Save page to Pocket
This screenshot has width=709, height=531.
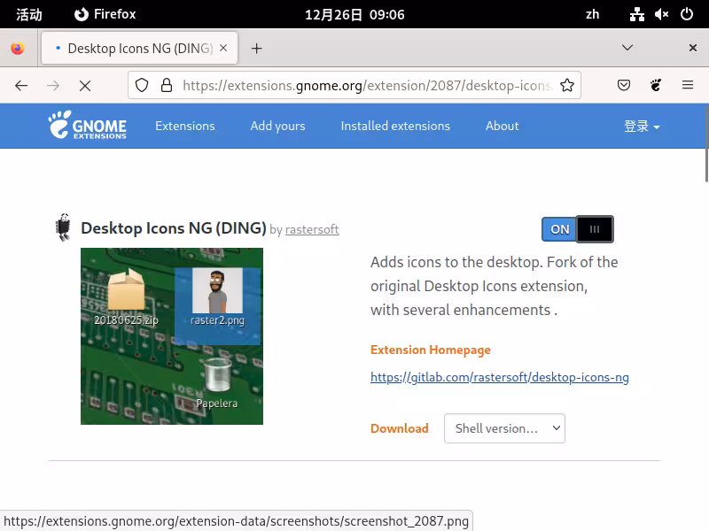(x=624, y=85)
